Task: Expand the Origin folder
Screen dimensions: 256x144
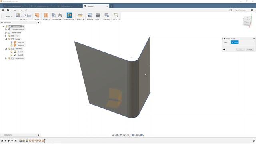Action: (x=6, y=36)
